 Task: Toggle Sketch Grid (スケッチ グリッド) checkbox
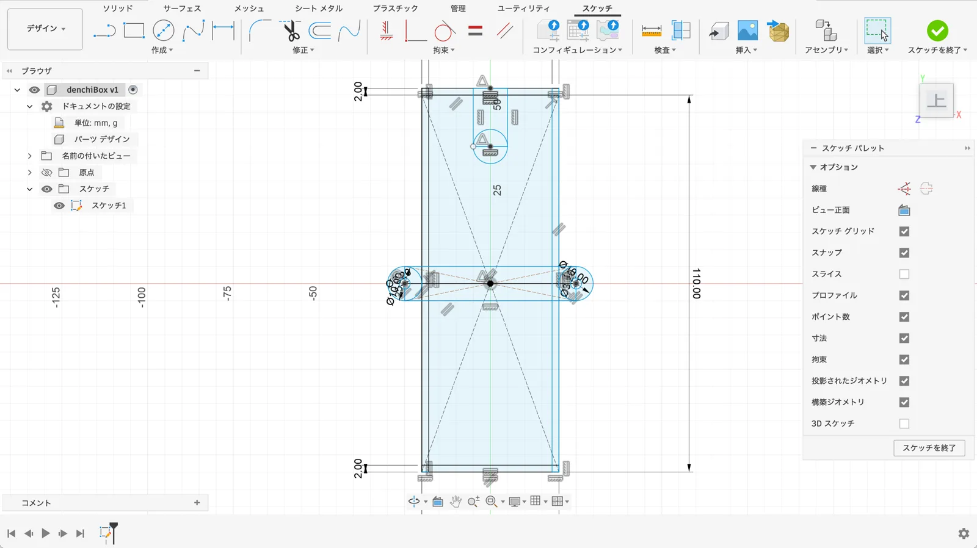tap(904, 231)
